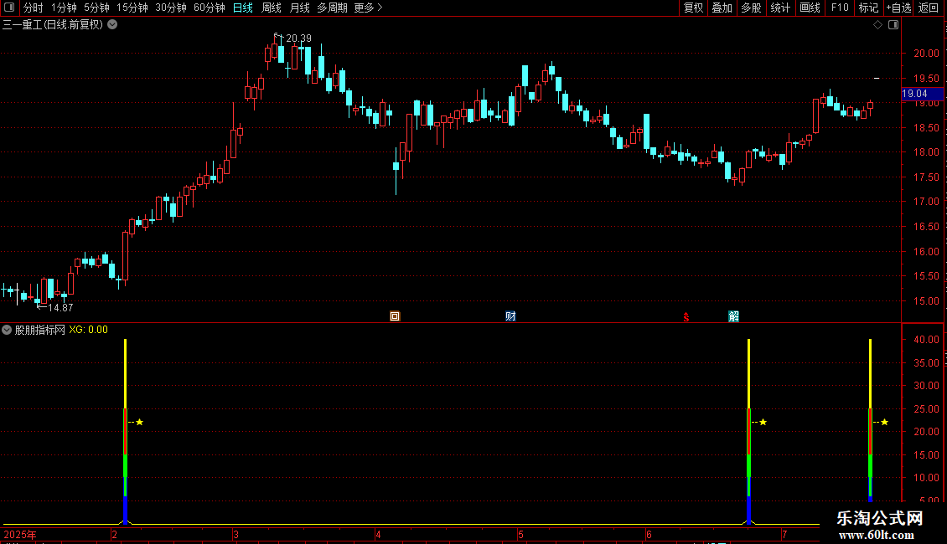Viewport: 947px width, 544px height.
Task: Click month 3 on date axis
Action: click(x=236, y=534)
